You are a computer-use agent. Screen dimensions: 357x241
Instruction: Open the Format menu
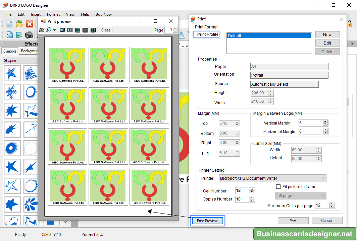[53, 14]
